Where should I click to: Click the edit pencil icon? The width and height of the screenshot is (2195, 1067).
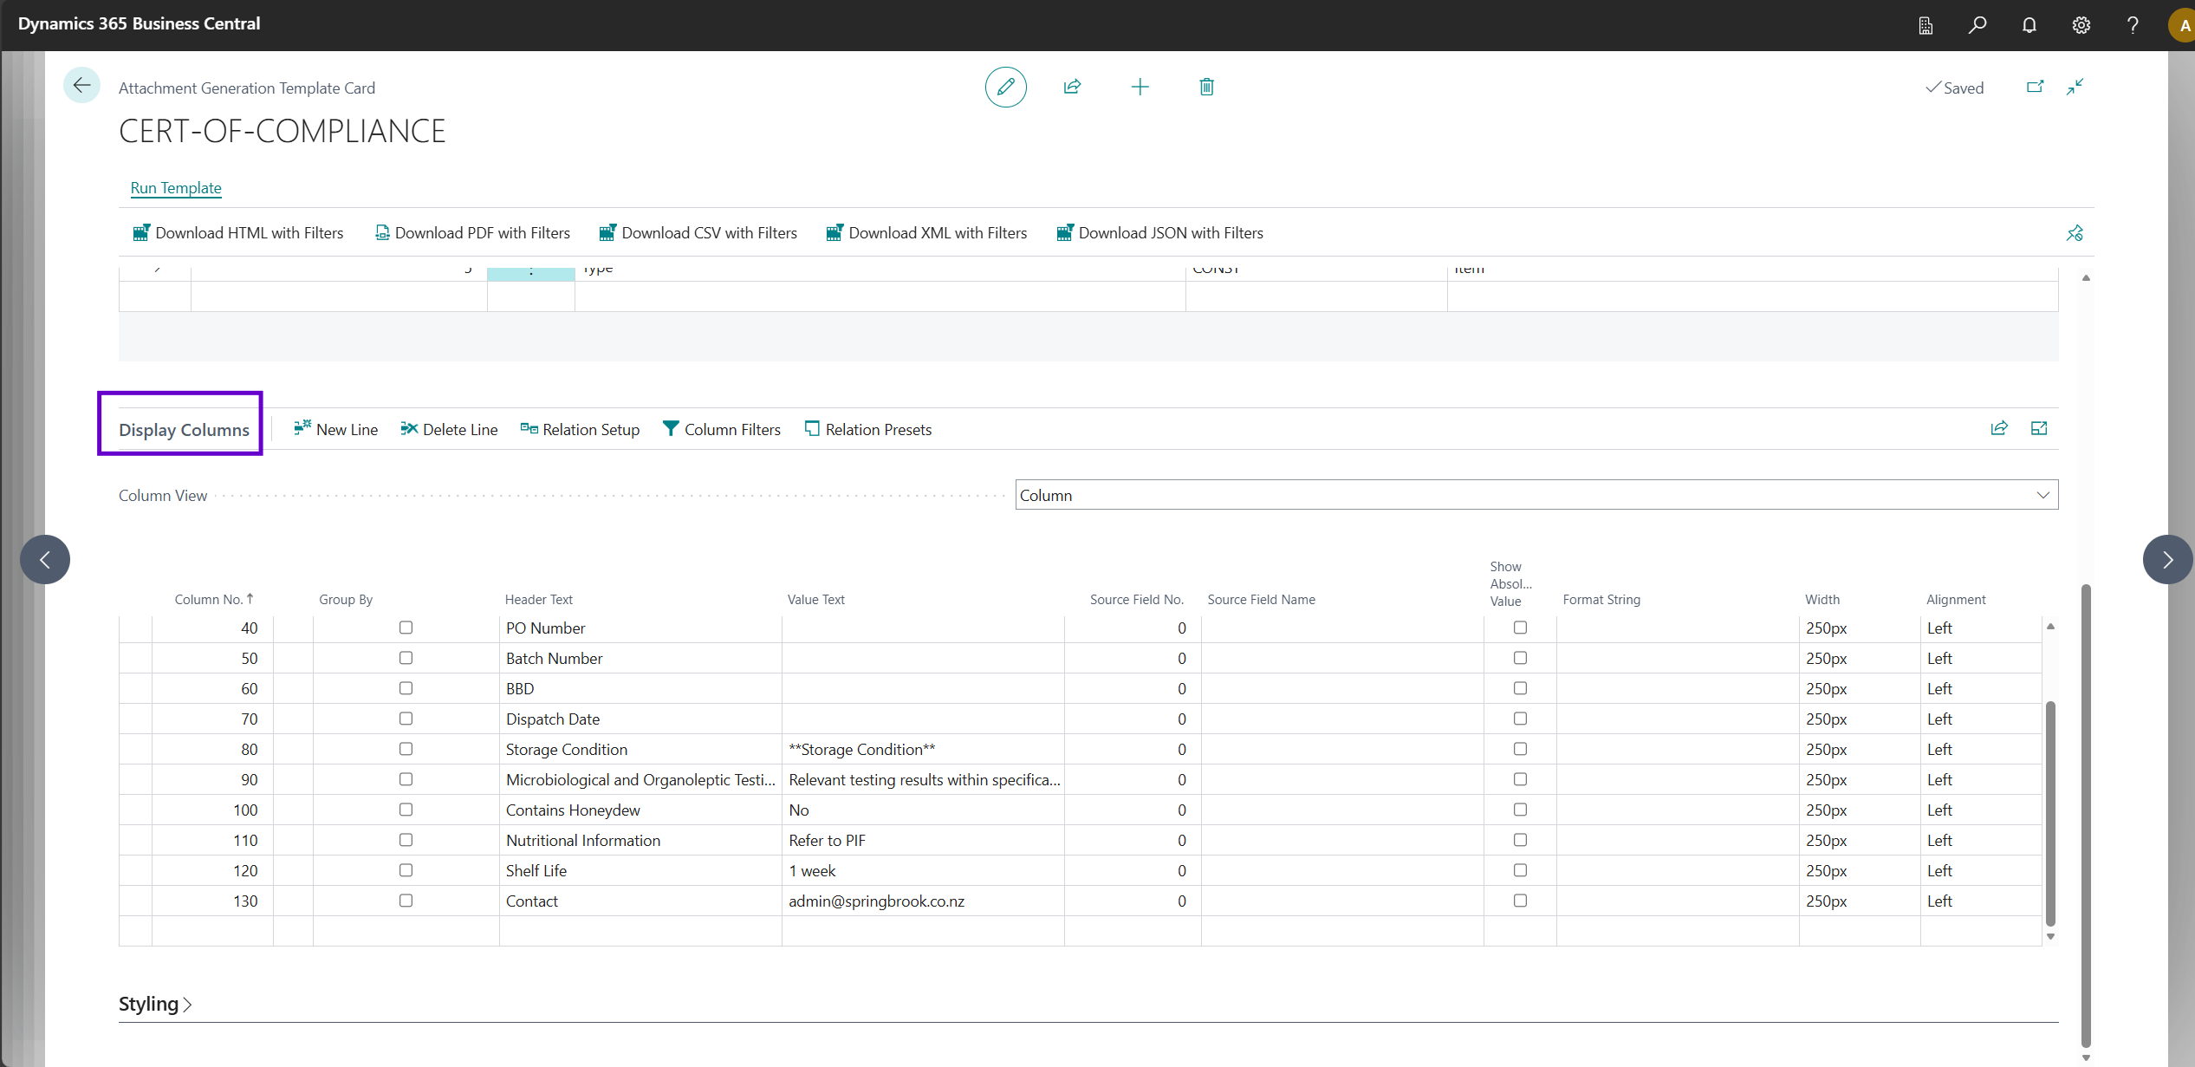tap(1005, 87)
